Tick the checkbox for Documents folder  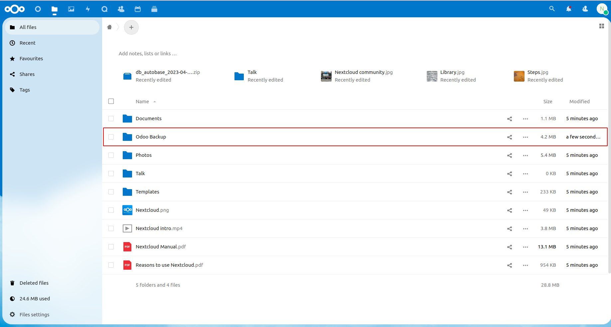(x=111, y=119)
